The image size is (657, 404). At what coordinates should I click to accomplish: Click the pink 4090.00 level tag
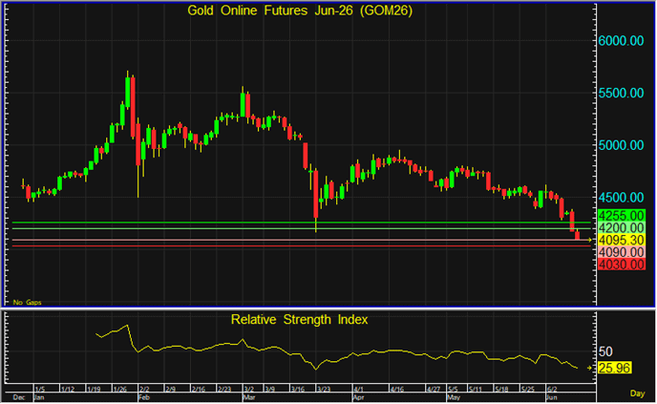(622, 252)
